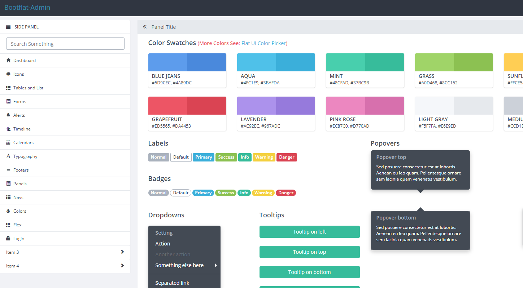Click the Dashboard home icon
This screenshot has height=288, width=523.
9,61
